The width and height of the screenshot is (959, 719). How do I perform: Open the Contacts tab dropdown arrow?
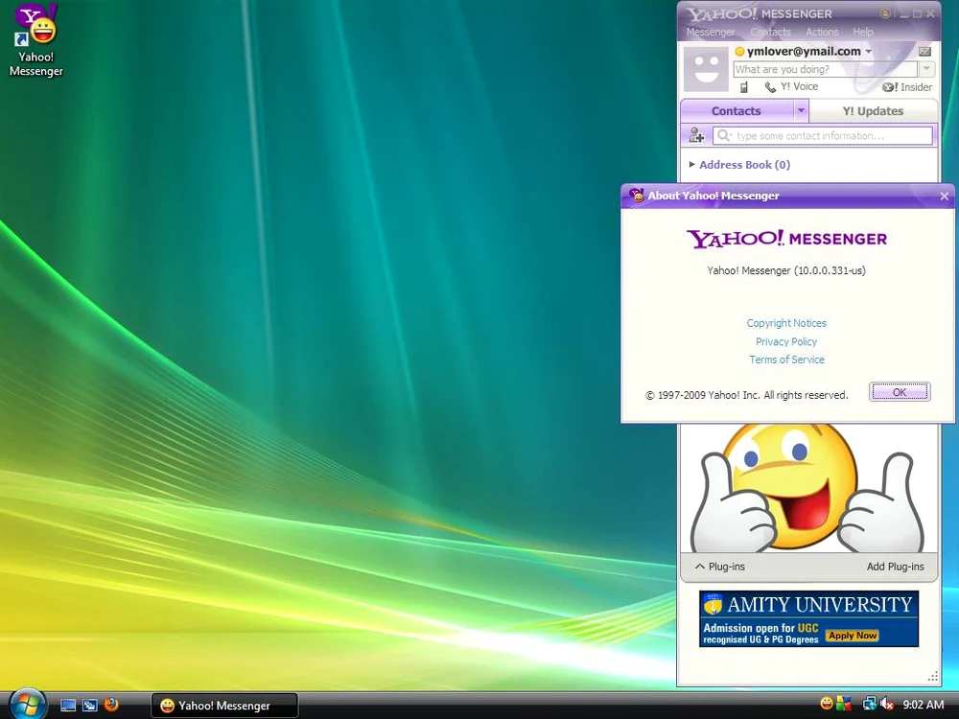pyautogui.click(x=801, y=110)
